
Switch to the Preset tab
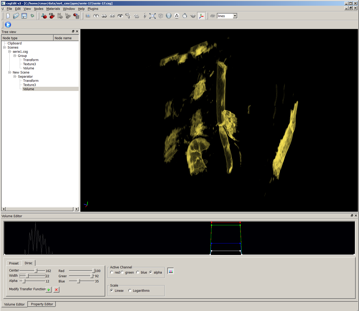[14, 263]
